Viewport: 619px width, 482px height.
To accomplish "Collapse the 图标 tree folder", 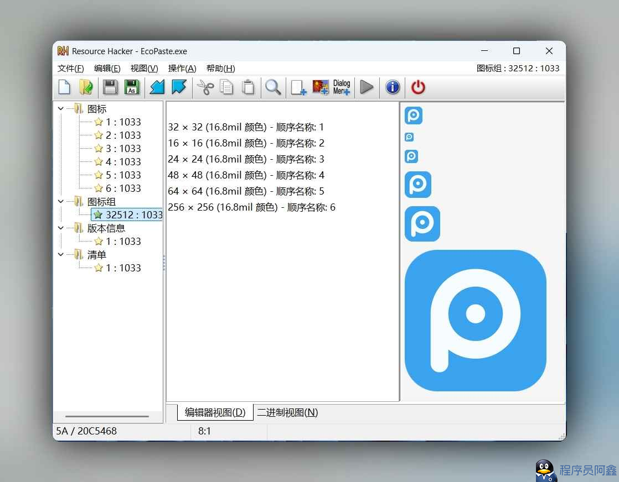I will 61,108.
